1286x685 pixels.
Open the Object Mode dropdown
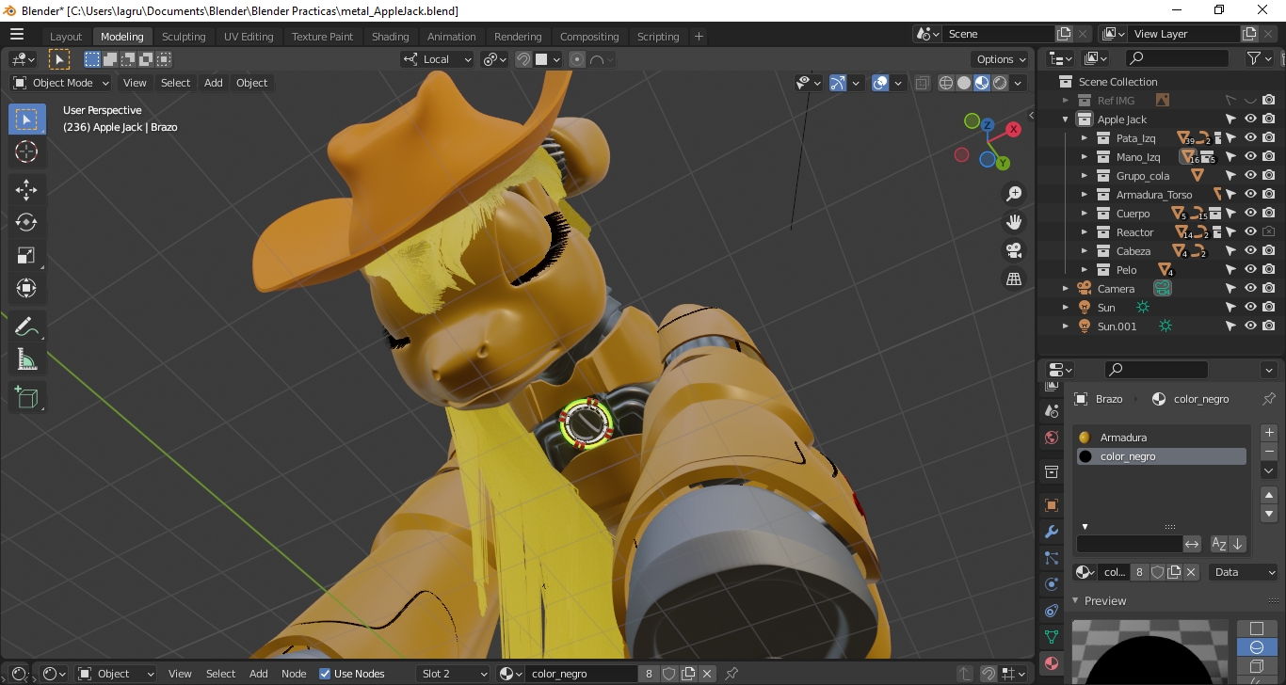point(61,83)
